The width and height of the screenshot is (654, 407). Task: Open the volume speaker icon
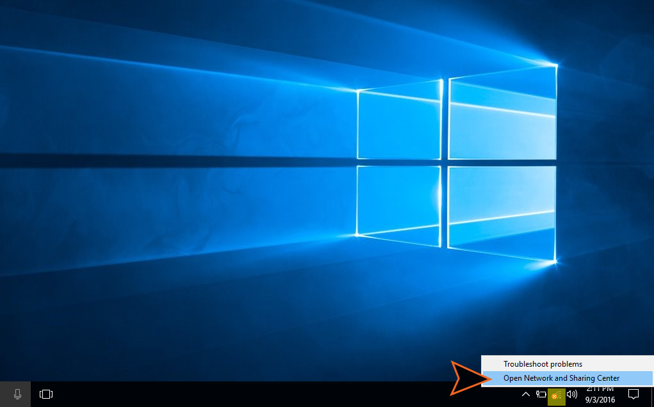click(x=572, y=394)
